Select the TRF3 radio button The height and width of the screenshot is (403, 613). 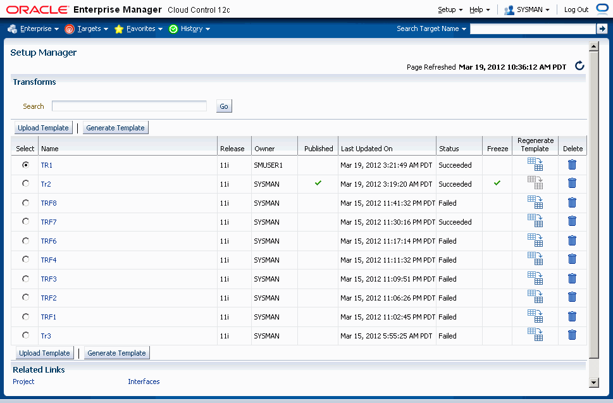click(x=26, y=279)
